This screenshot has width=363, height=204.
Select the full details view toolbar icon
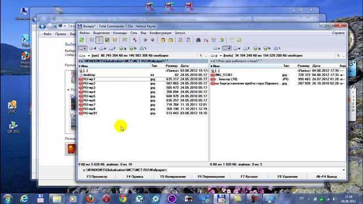click(x=99, y=40)
